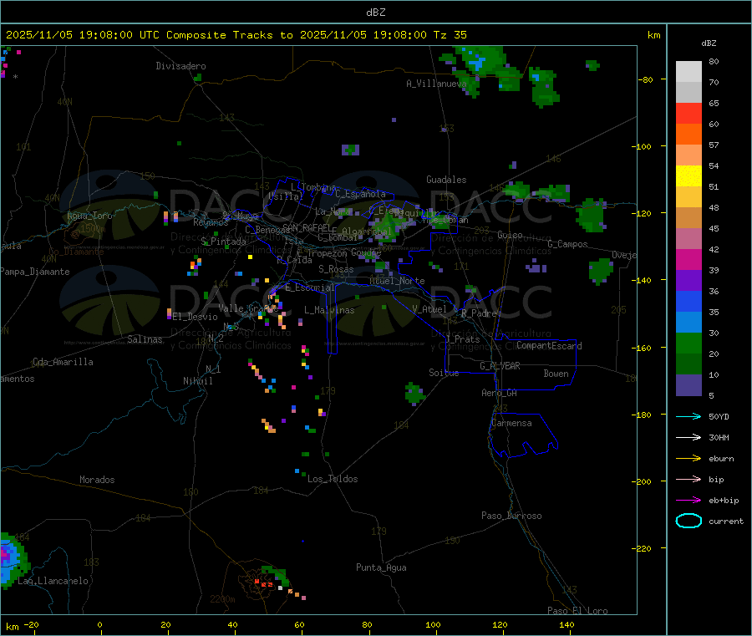Click the Nihuil location label
Screen dimensions: 752x636
point(198,381)
